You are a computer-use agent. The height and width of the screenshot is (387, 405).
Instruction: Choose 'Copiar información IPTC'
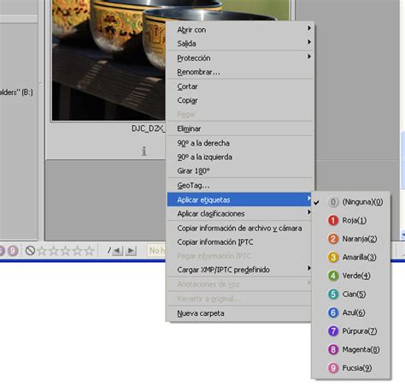tap(240, 242)
